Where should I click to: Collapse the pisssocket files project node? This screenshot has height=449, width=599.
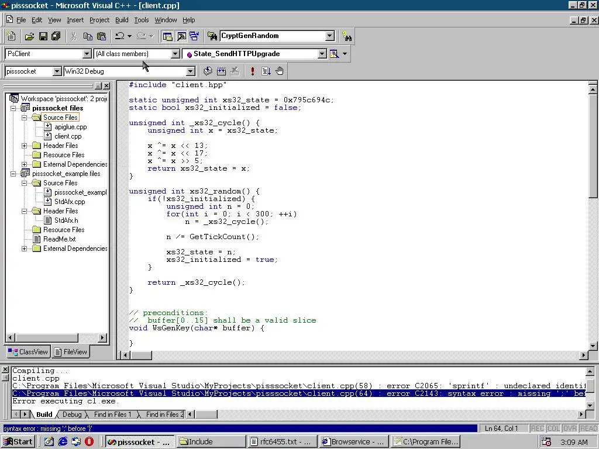[x=13, y=108]
